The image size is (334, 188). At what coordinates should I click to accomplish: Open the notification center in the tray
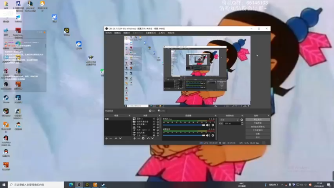[x=329, y=185]
